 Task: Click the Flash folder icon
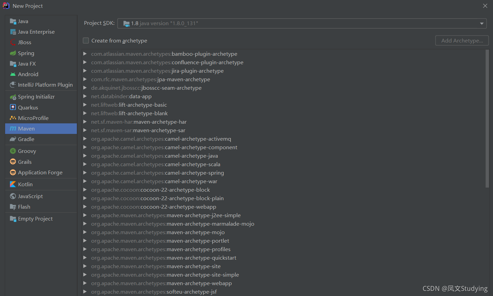tap(13, 207)
